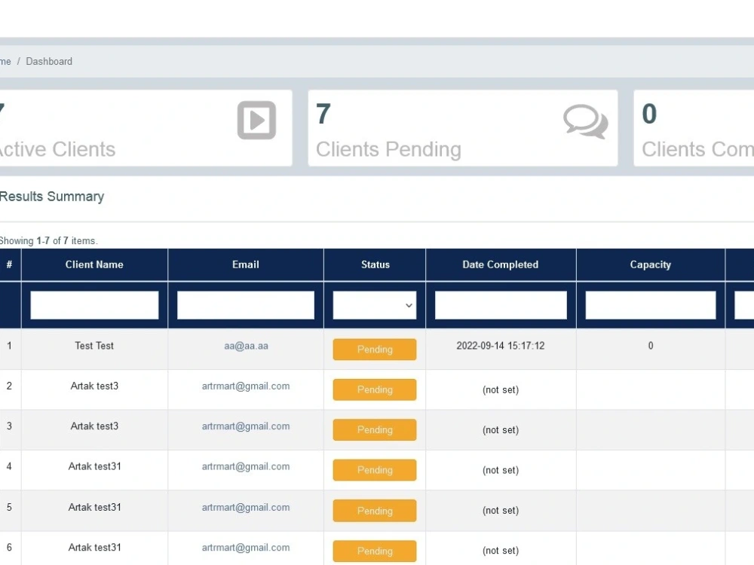The height and width of the screenshot is (565, 754).
Task: Click the Dashboard breadcrumb link
Action: 48,61
